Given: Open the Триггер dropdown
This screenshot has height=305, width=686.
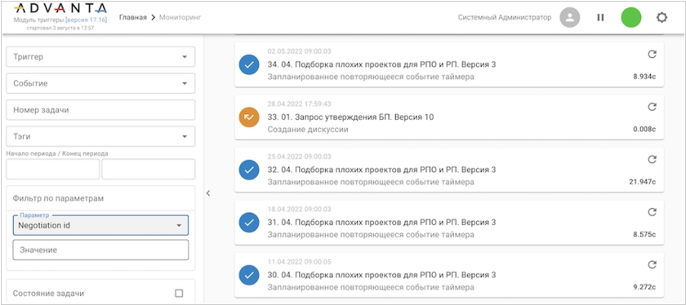Looking at the screenshot, I should (x=100, y=57).
